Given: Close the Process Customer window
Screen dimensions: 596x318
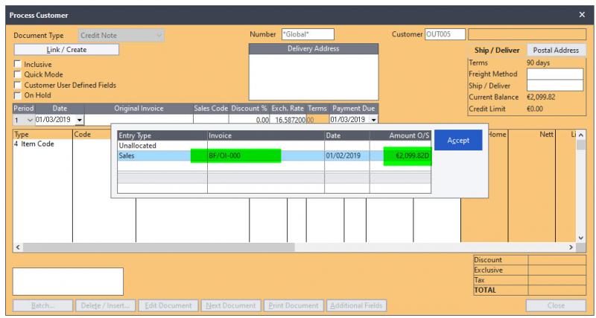Looking at the screenshot, I should tap(582, 15).
